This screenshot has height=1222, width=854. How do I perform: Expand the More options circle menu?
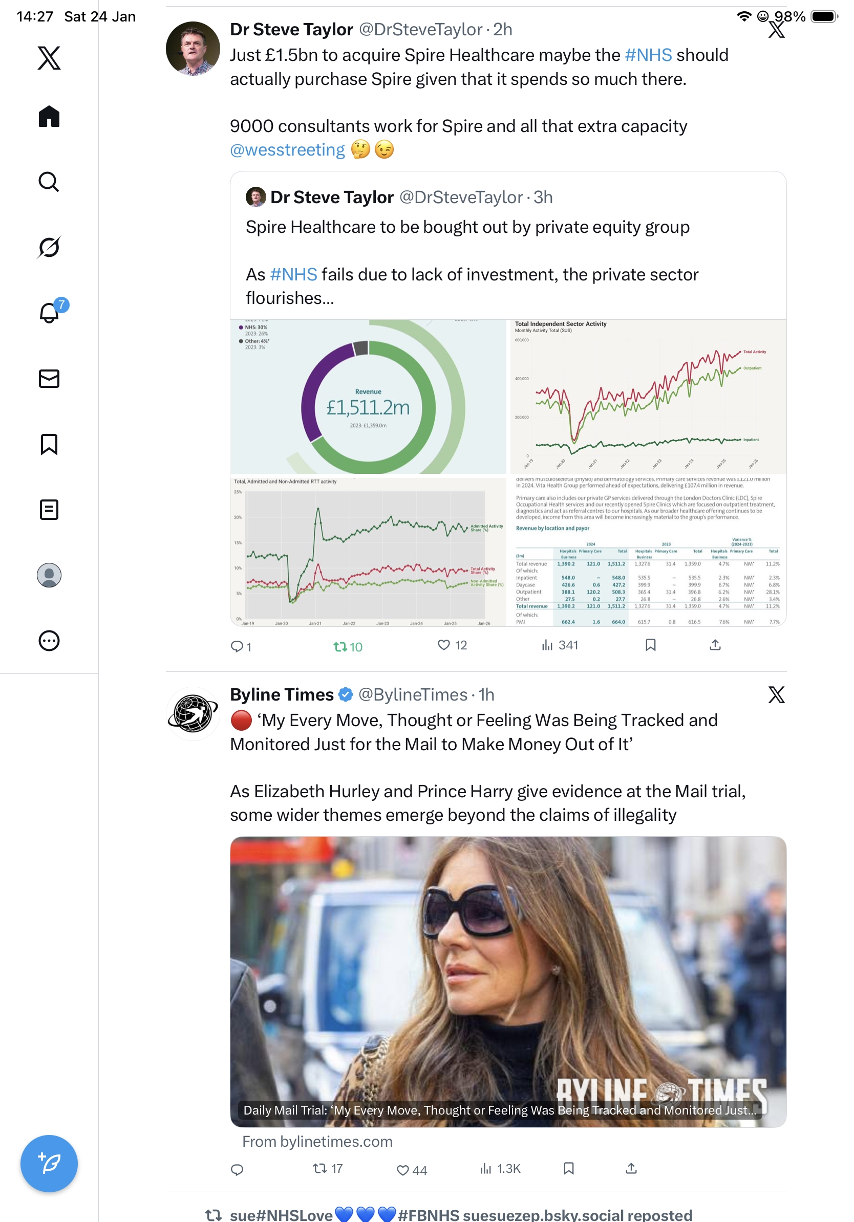[49, 641]
